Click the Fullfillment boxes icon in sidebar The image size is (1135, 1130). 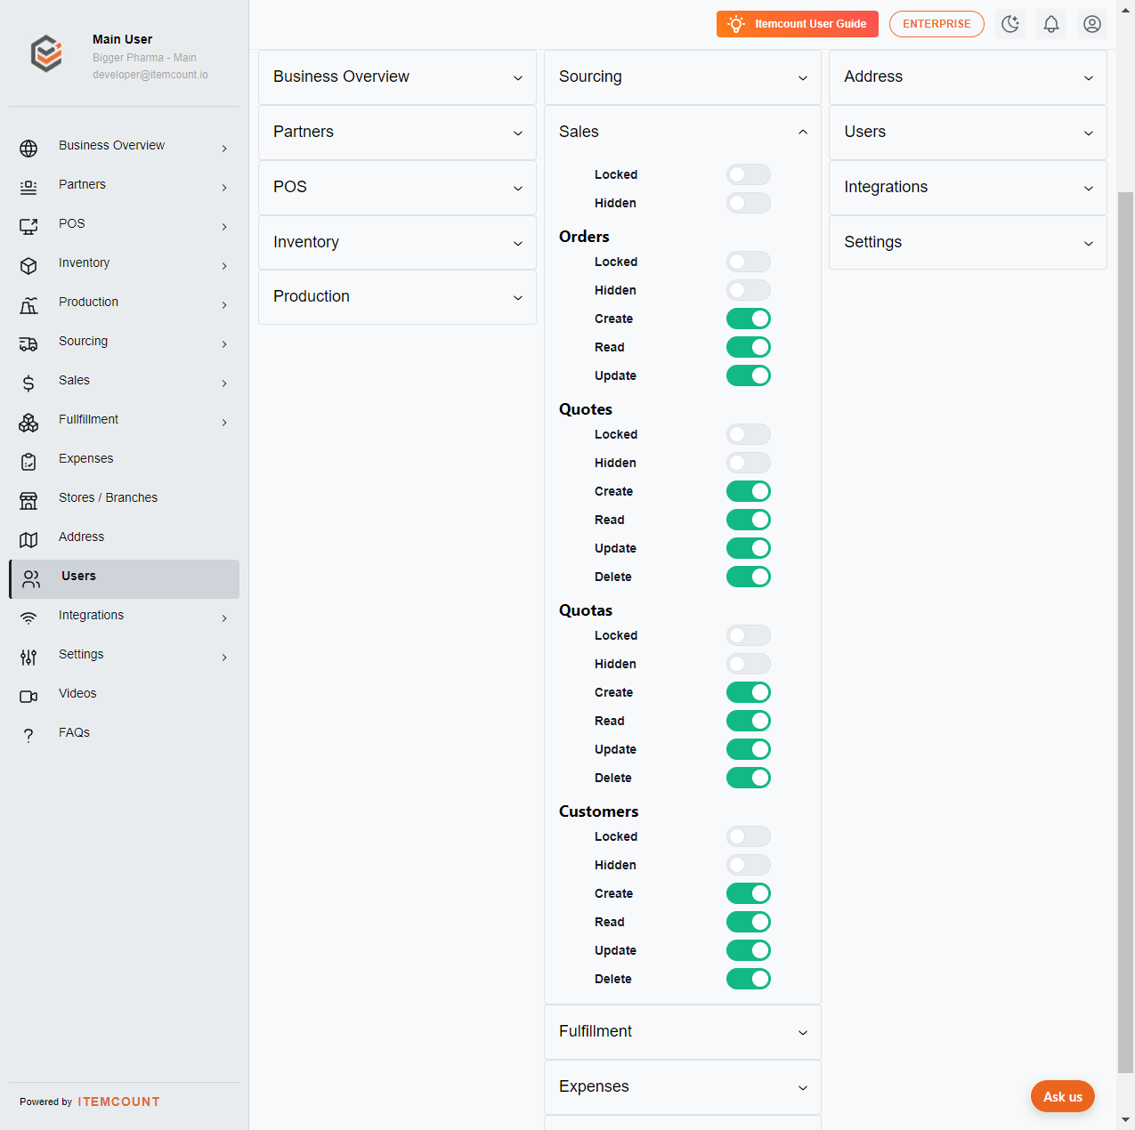[x=28, y=423]
